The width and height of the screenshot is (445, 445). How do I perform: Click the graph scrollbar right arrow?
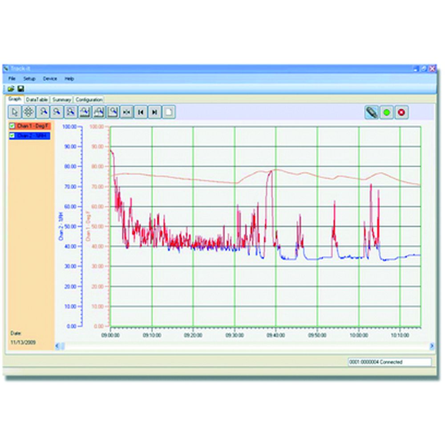[x=432, y=346]
